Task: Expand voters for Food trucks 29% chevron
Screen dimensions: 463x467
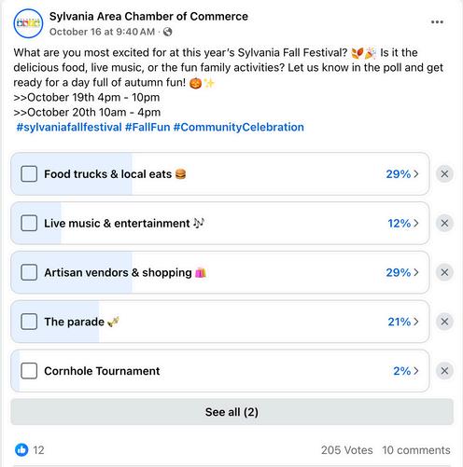Action: click(x=416, y=173)
